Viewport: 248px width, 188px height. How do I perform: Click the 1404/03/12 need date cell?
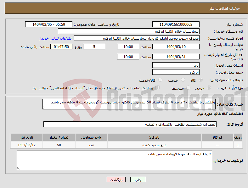(x=26, y=145)
